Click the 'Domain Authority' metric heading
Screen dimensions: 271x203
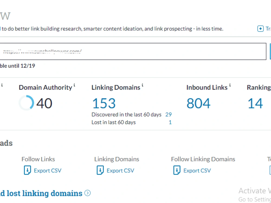click(46, 88)
